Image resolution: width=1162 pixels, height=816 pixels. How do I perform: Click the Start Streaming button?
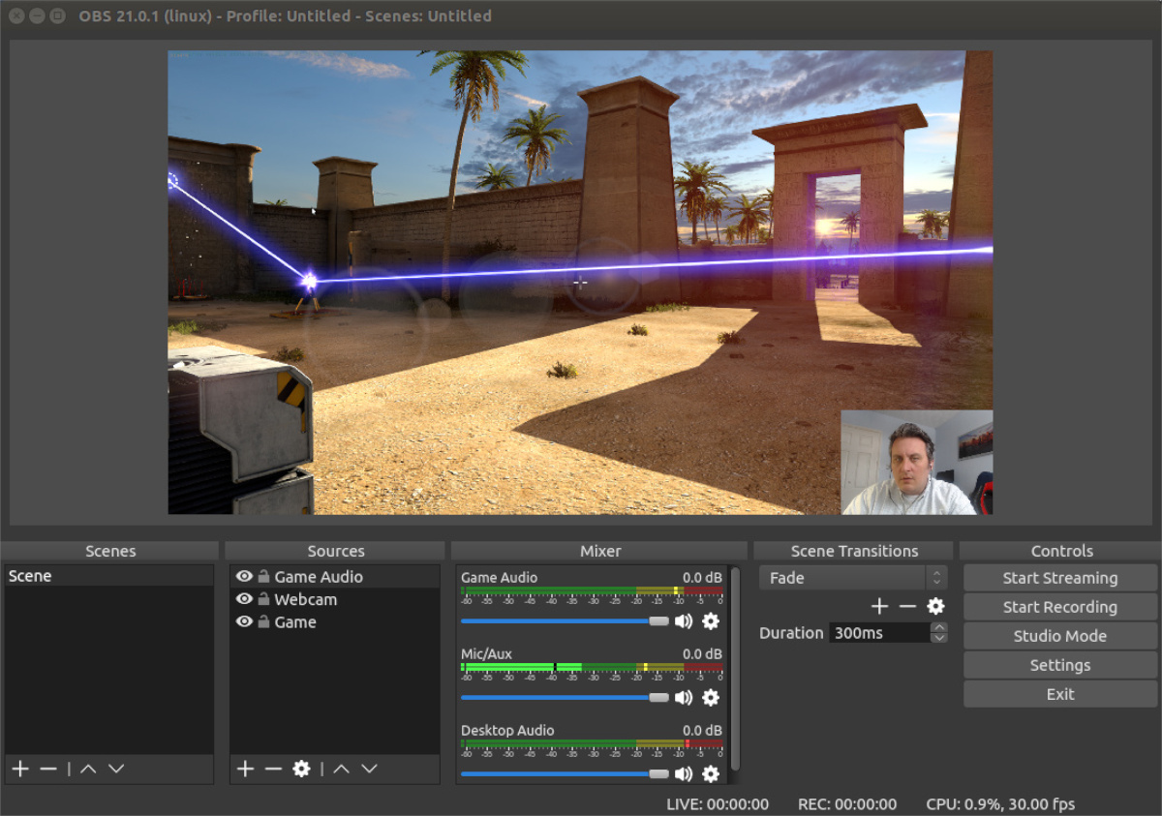(1059, 577)
